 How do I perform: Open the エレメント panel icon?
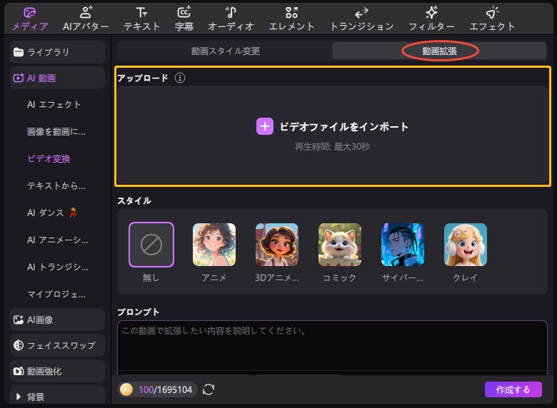click(x=291, y=13)
